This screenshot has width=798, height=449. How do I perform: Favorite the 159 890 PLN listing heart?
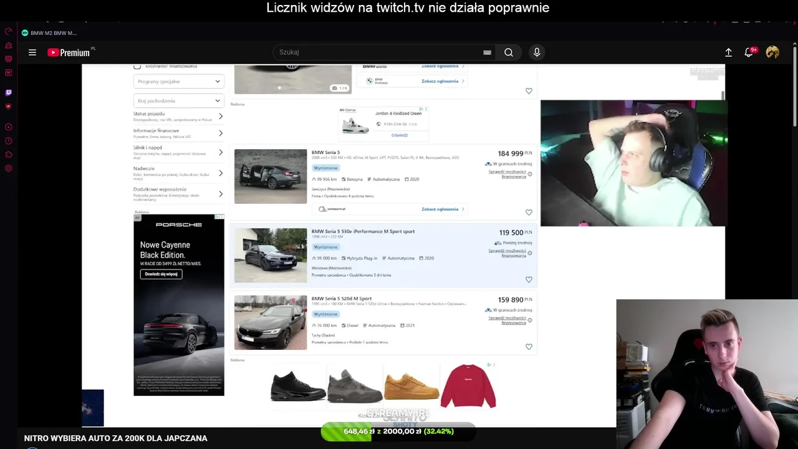tap(529, 347)
